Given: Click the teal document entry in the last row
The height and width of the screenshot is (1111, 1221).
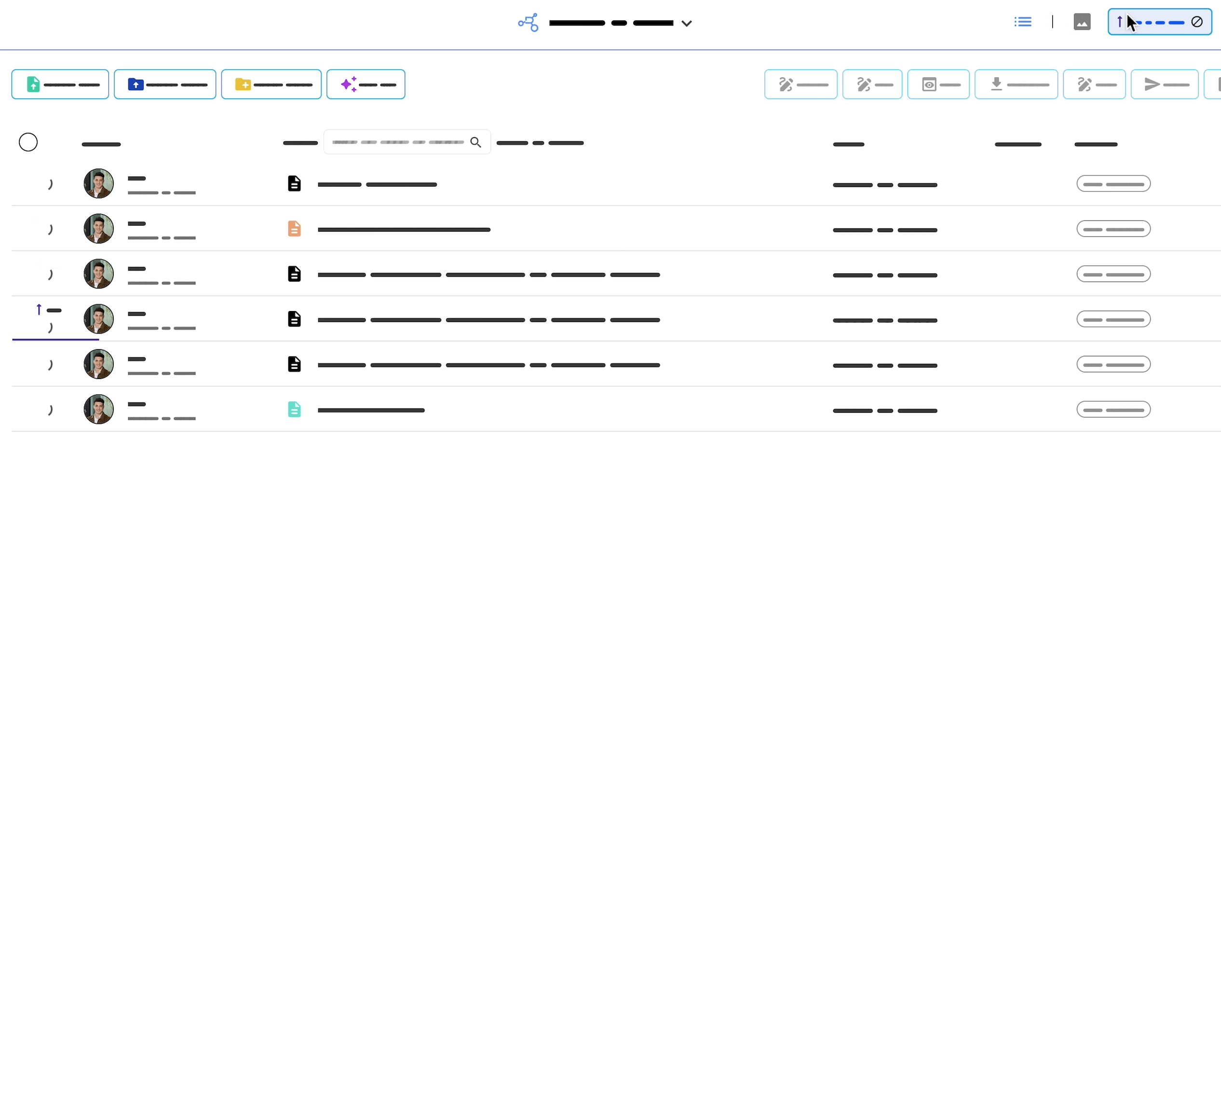Looking at the screenshot, I should 294,409.
